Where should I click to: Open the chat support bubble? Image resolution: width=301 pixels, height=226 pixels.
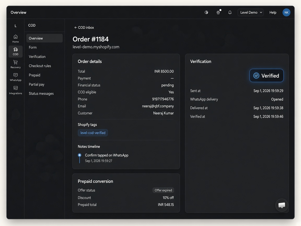point(282,205)
